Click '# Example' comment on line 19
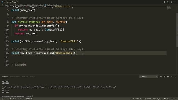Image resolution: width=178 pixels, height=100 pixels. pos(19,64)
